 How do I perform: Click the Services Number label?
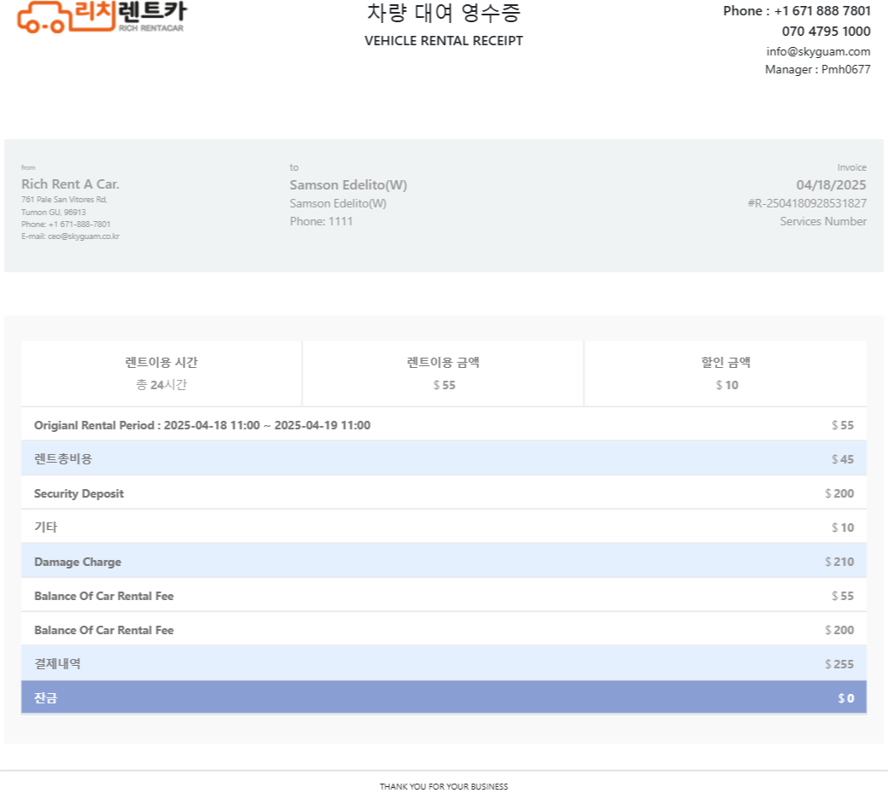(823, 221)
